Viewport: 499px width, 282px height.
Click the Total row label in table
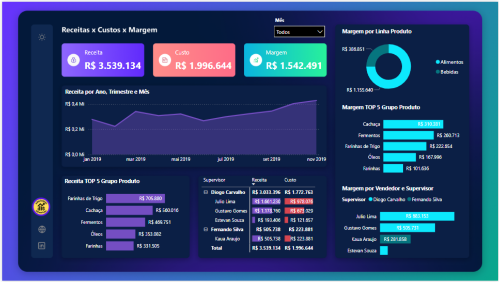pos(216,248)
